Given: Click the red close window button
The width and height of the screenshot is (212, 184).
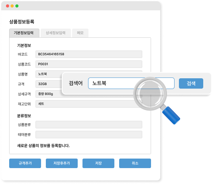Looking at the screenshot, I should tap(8, 6).
